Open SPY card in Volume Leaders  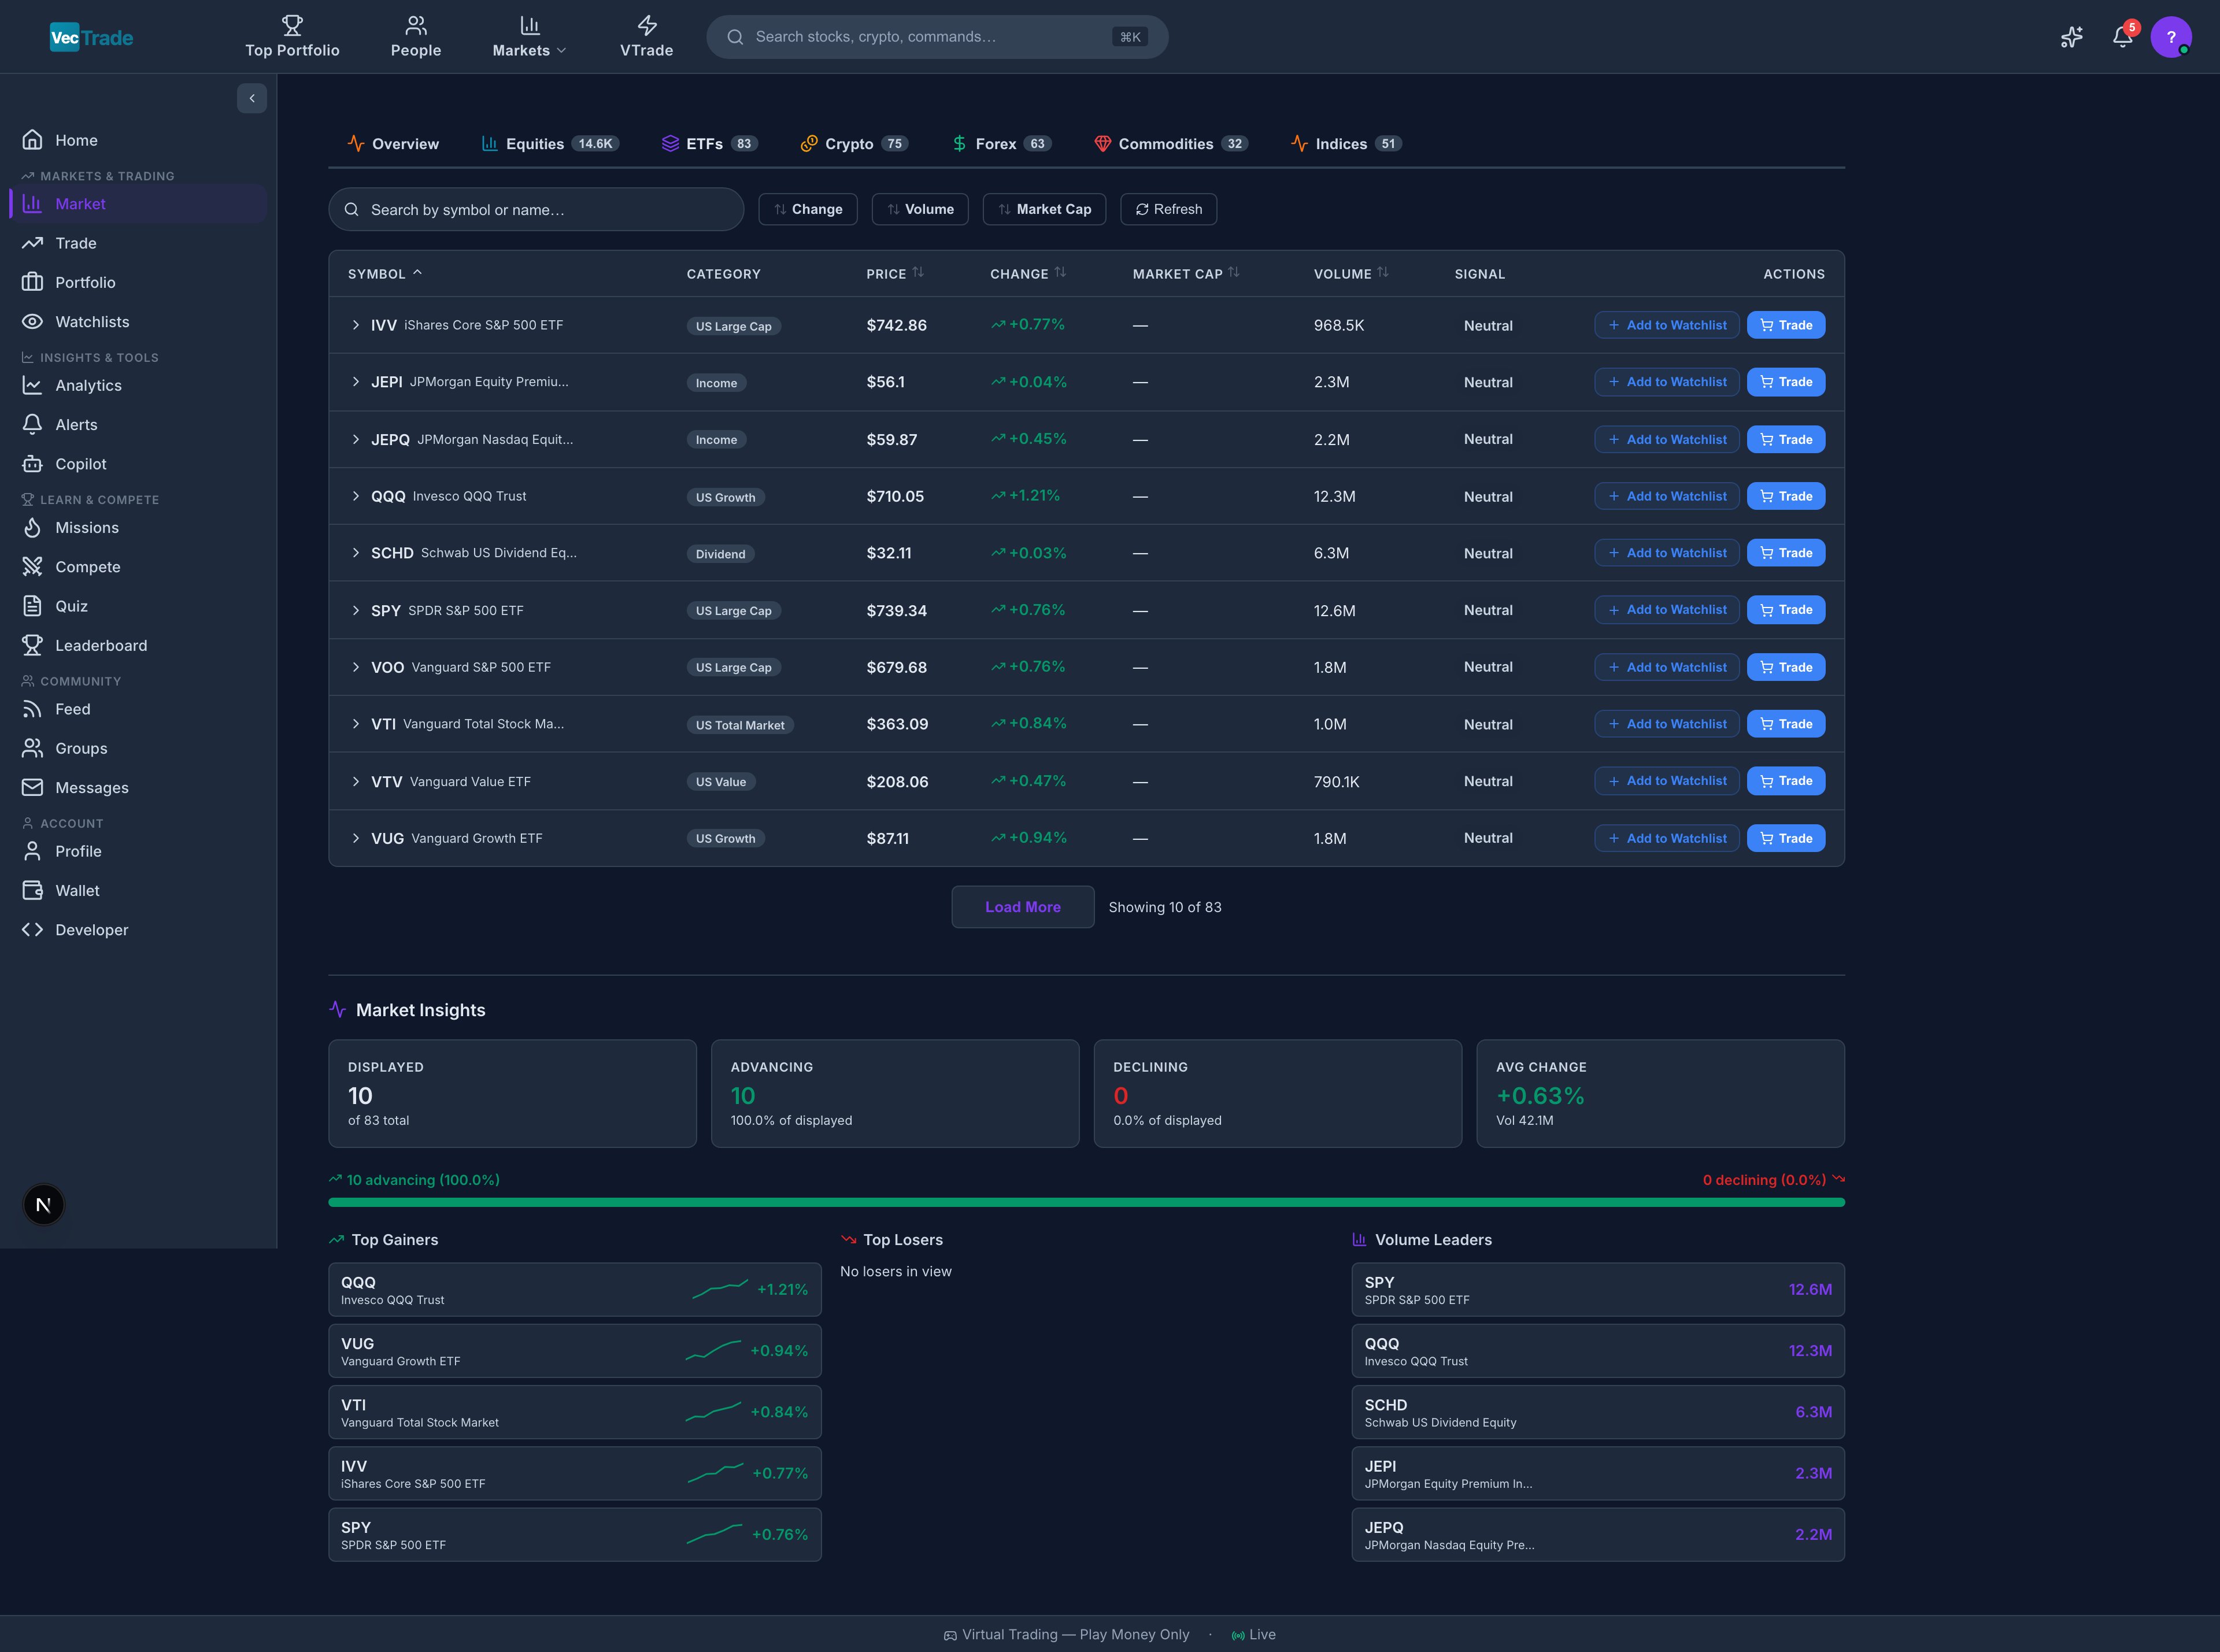coord(1598,1290)
